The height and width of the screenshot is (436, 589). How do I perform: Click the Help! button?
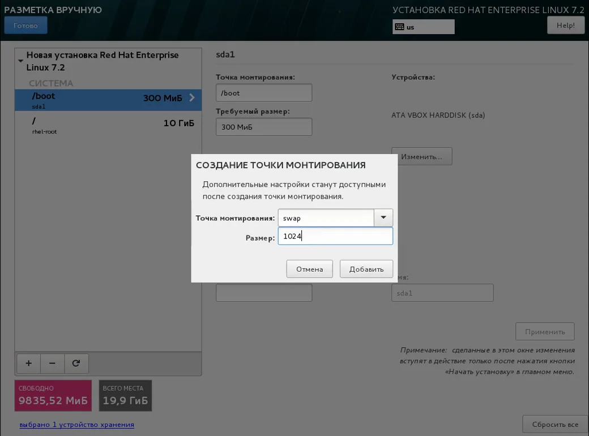point(565,25)
